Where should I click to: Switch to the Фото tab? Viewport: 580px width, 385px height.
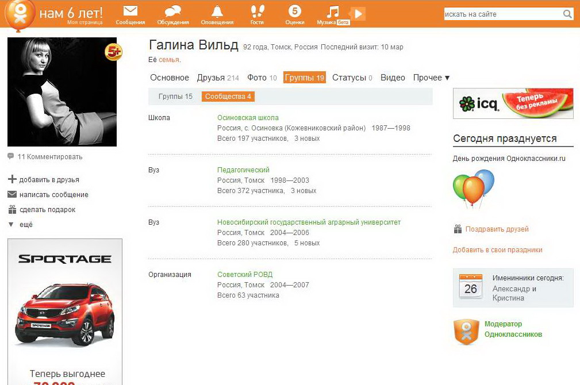click(262, 78)
